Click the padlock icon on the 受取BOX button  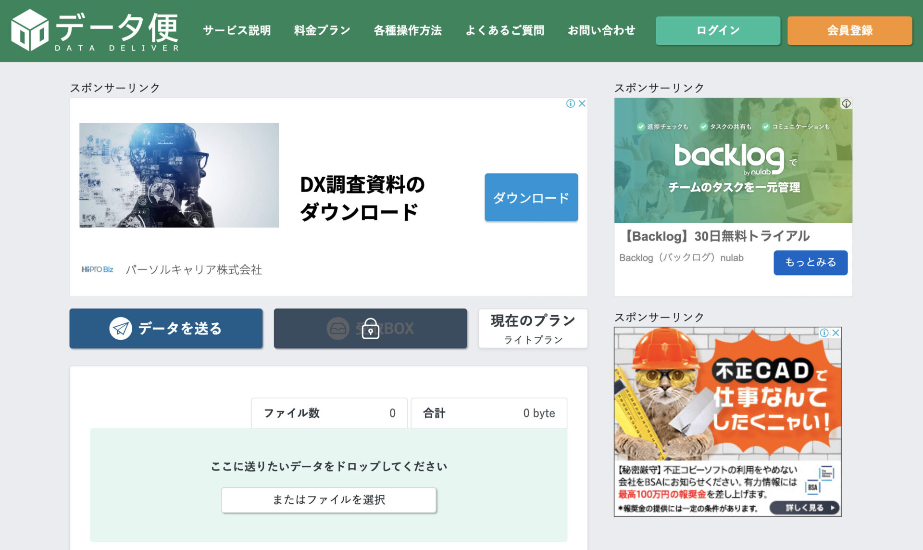pos(370,328)
